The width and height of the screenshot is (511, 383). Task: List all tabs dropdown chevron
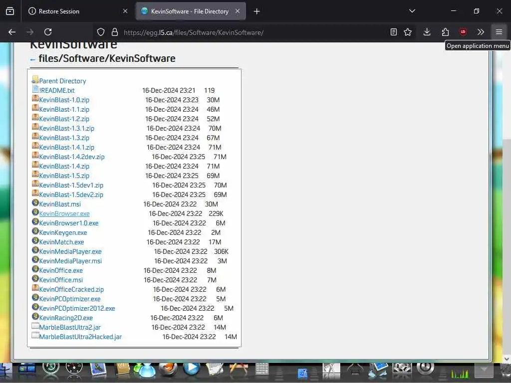point(412,11)
